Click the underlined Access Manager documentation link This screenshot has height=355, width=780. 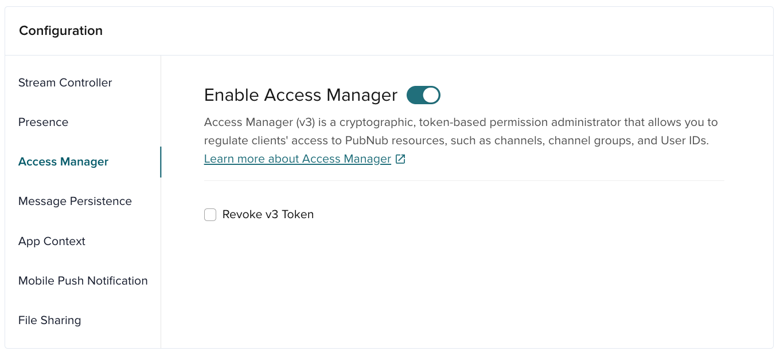click(x=298, y=159)
